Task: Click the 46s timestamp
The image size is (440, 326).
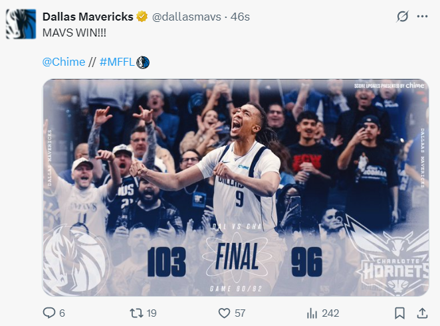Action: (x=240, y=17)
